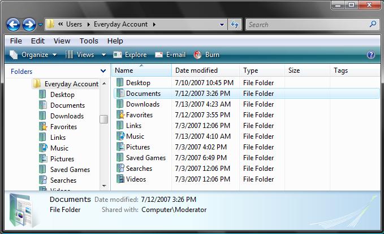Click the Refresh button by the address bar
384x234 pixels.
[x=234, y=24]
